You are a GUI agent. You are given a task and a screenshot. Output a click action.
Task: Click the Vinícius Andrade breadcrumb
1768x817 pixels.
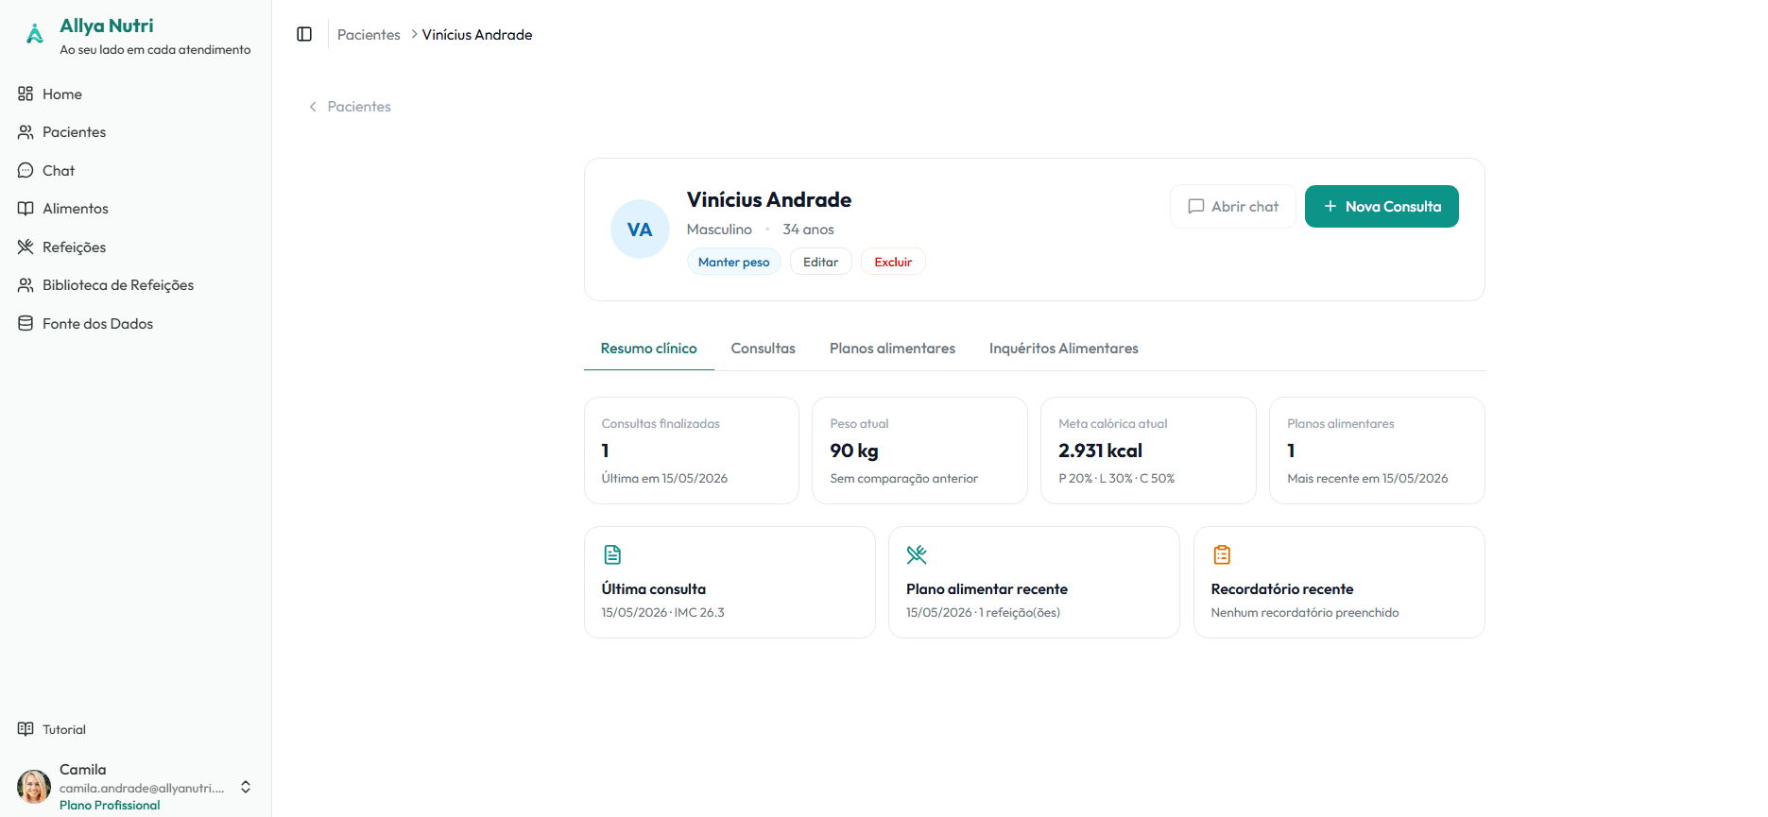pyautogui.click(x=477, y=35)
